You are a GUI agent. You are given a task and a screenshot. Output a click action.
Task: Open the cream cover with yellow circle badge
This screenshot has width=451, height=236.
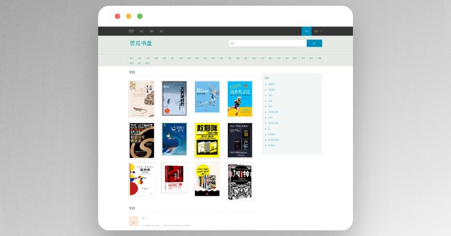(x=207, y=180)
